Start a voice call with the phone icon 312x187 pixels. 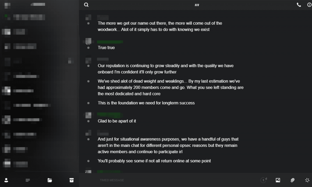pyautogui.click(x=299, y=5)
